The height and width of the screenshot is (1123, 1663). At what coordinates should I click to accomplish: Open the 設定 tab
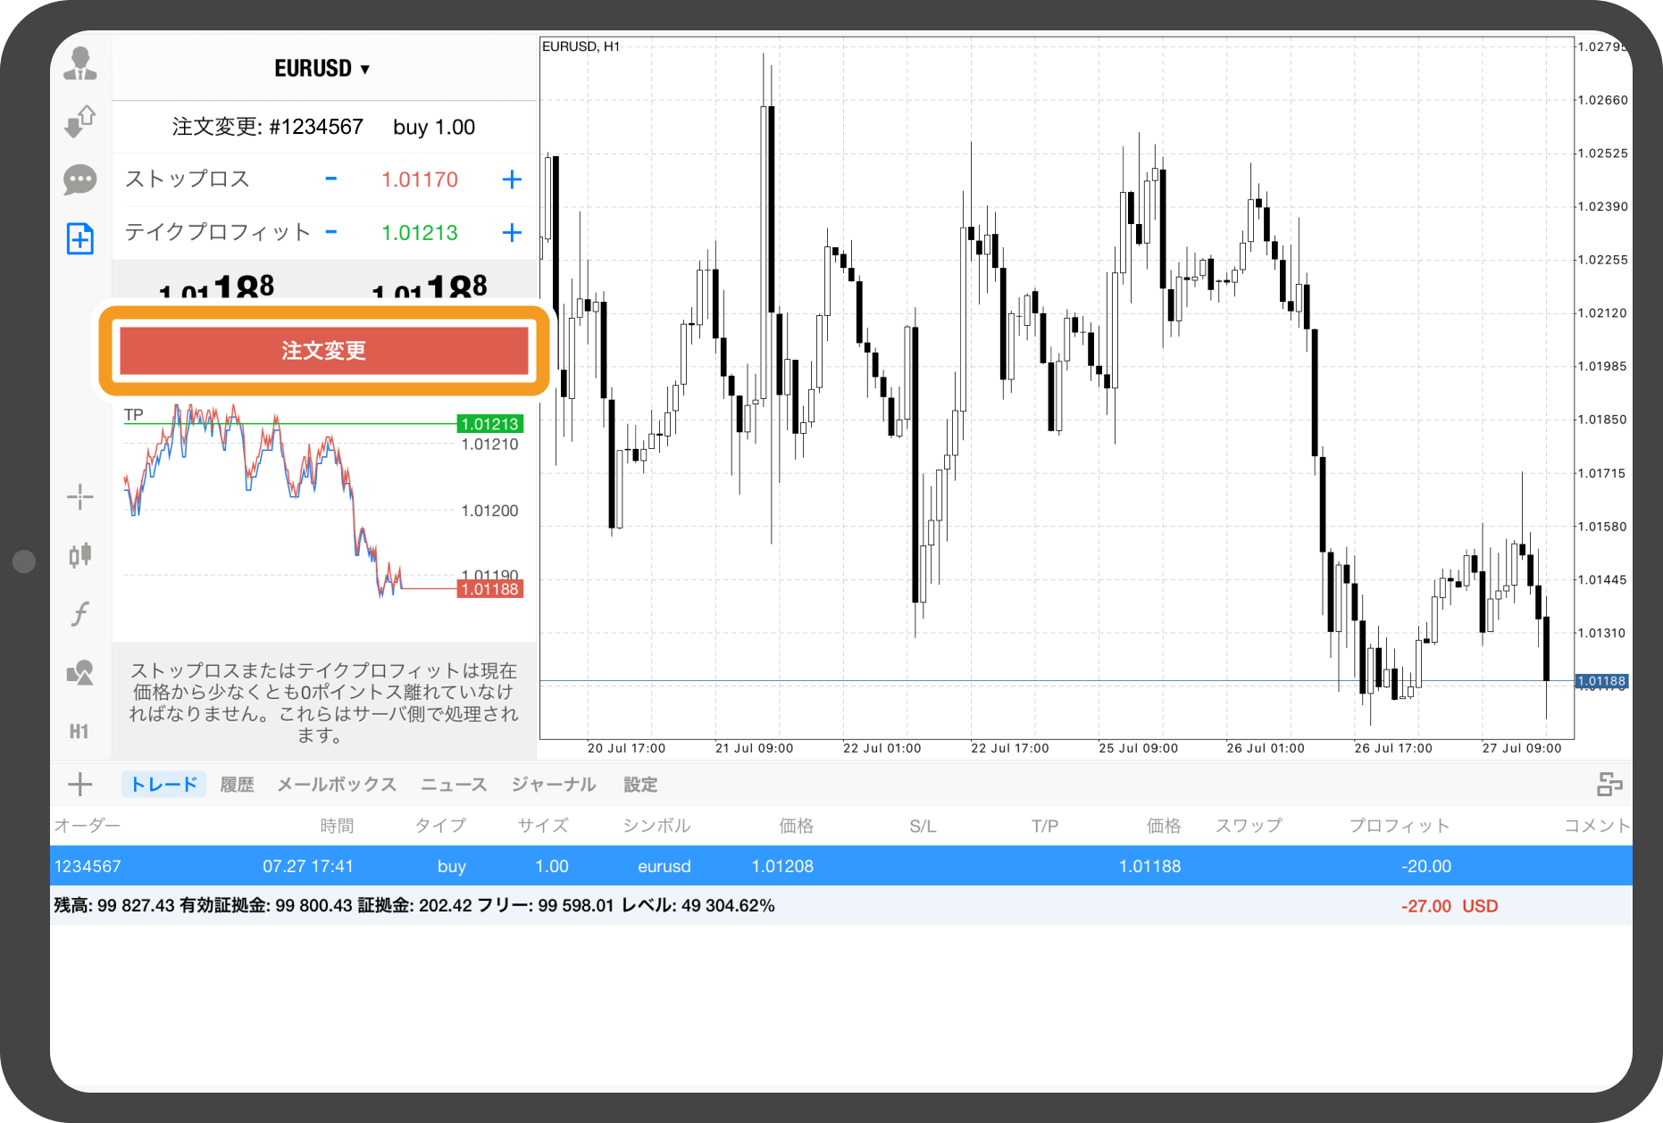click(x=640, y=785)
